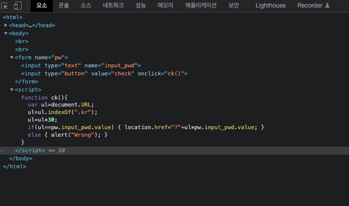Click the value="check" attribute
The height and width of the screenshot is (206, 349).
113,73
